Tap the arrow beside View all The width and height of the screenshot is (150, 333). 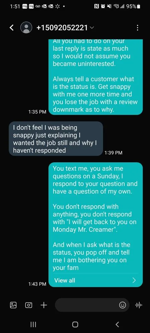[x=134, y=280]
